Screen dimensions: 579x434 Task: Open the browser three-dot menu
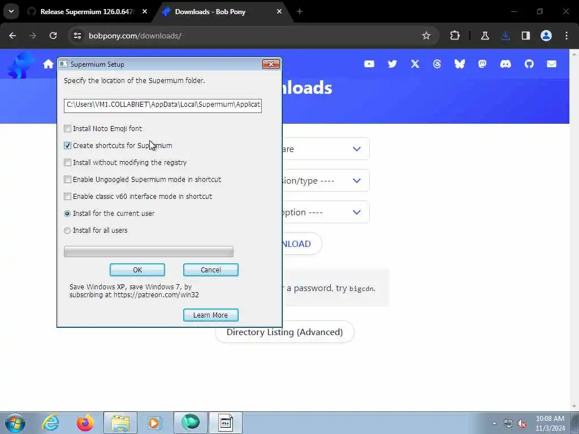point(567,36)
